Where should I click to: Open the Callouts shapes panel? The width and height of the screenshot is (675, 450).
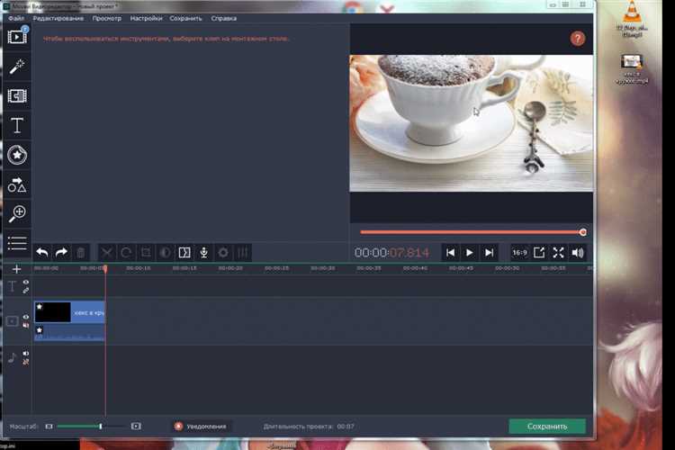point(16,184)
